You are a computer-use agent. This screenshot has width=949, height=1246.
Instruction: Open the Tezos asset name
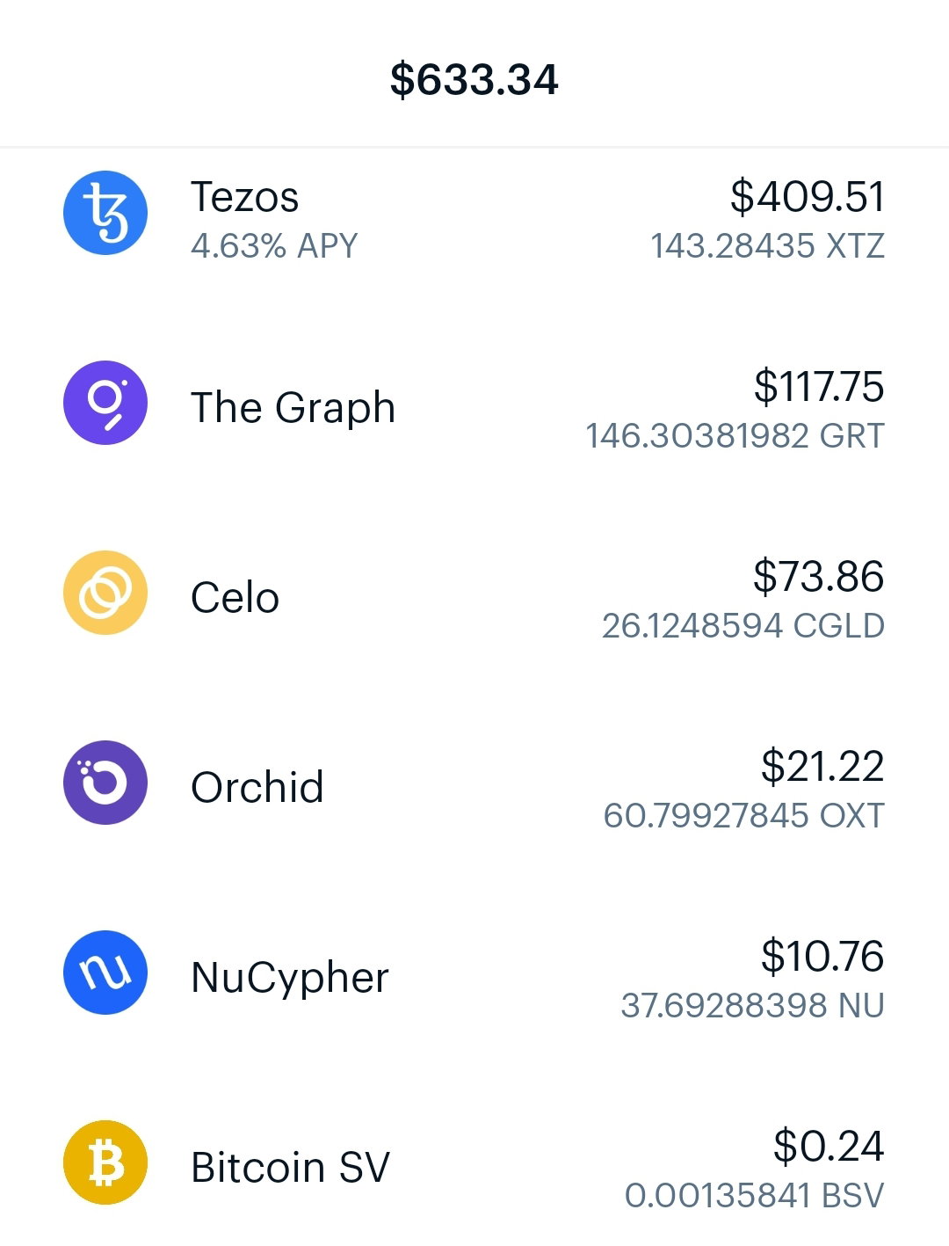(245, 197)
